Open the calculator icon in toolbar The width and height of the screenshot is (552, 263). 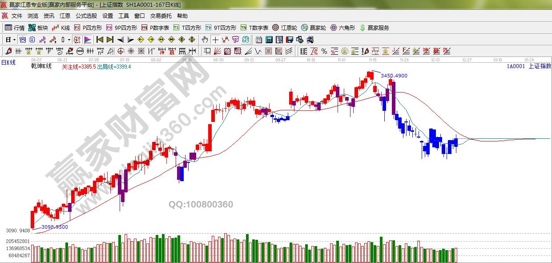269,40
